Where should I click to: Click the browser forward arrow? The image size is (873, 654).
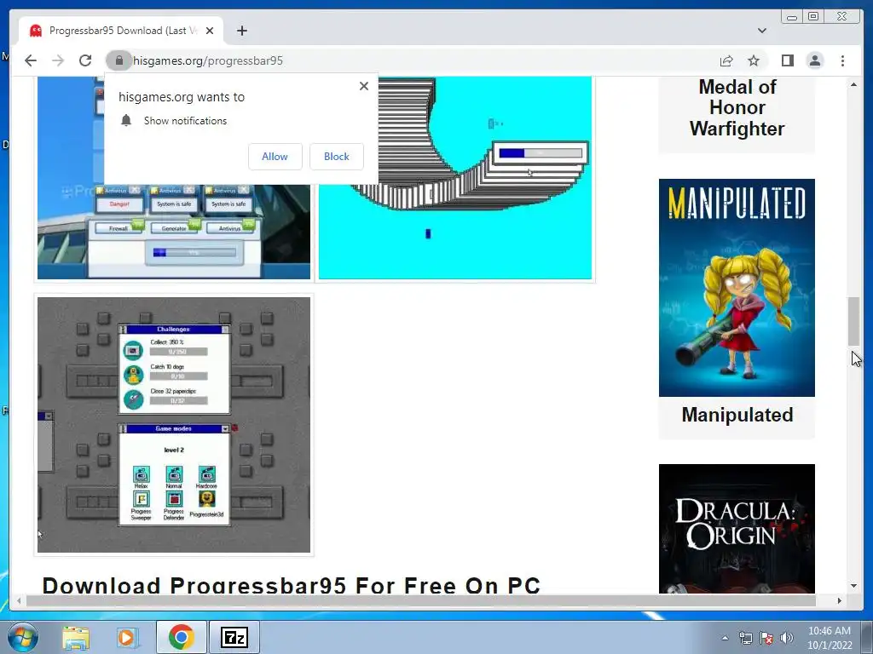[58, 60]
